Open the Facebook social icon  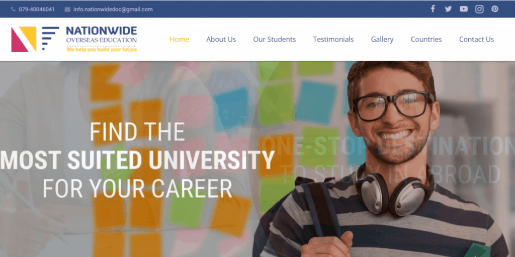click(x=433, y=9)
